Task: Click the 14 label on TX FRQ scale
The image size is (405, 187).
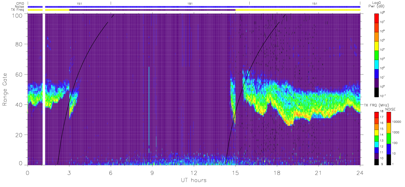Action: pos(382,135)
